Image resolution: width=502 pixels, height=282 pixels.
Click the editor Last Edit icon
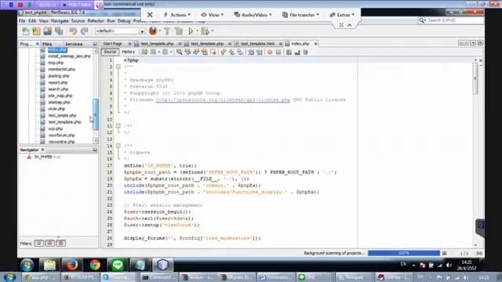(144, 52)
